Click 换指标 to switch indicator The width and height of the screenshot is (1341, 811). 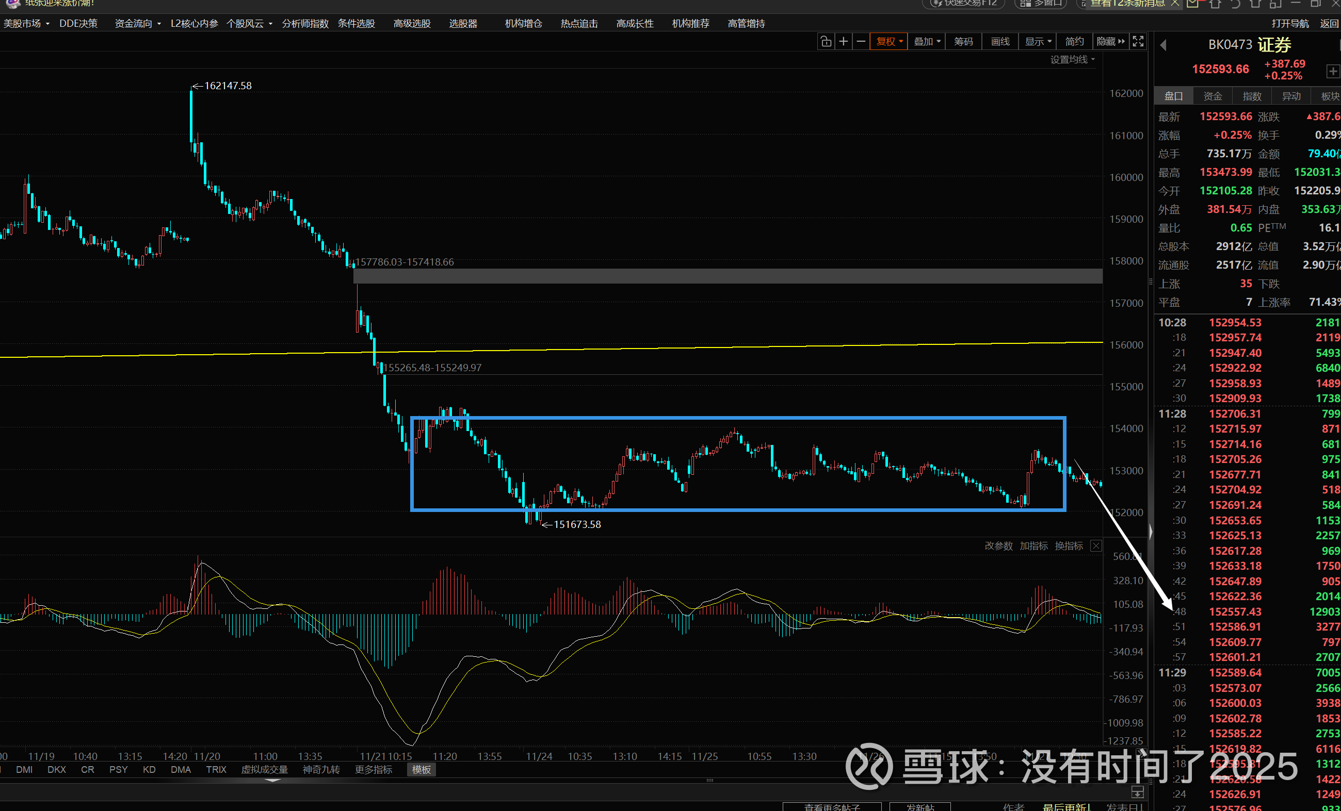(1069, 545)
